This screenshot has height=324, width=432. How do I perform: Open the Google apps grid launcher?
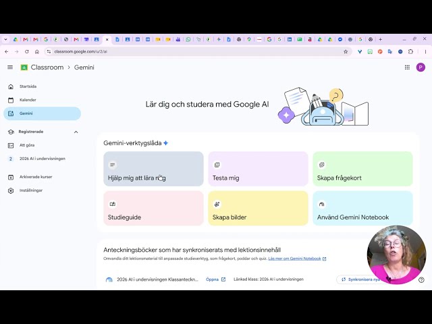pos(407,67)
